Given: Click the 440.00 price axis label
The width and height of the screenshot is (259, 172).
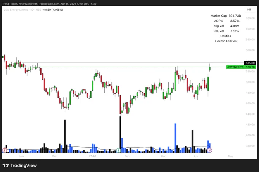Looking at the screenshot, I should 250,114.
